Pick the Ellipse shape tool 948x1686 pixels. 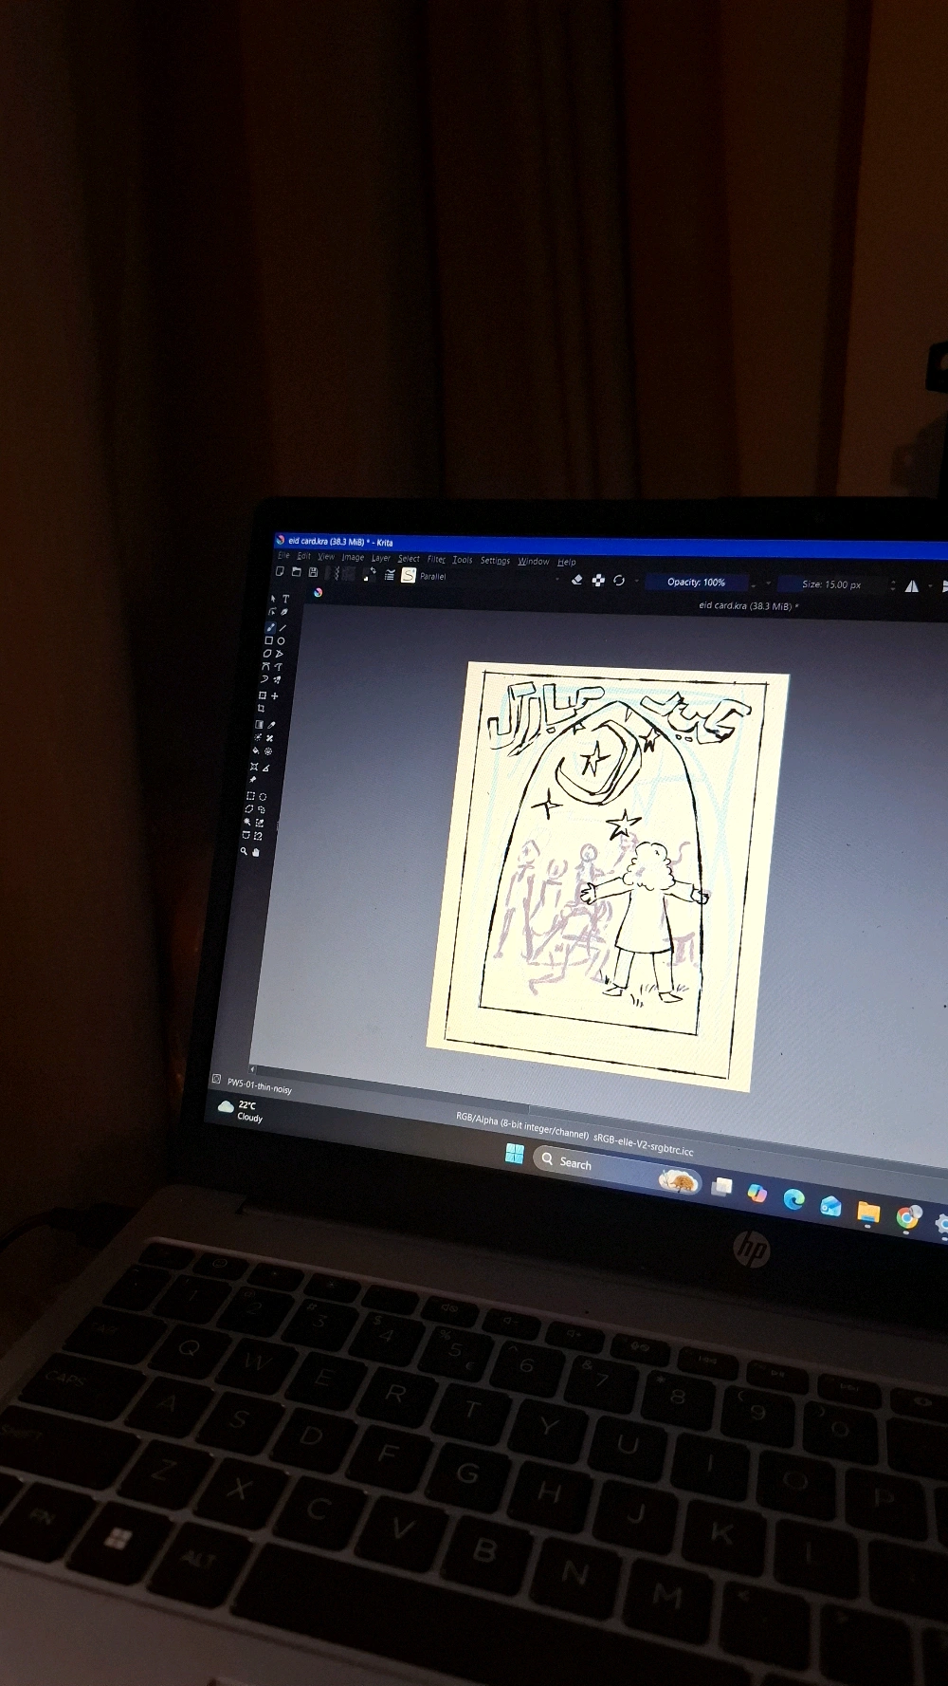(281, 641)
